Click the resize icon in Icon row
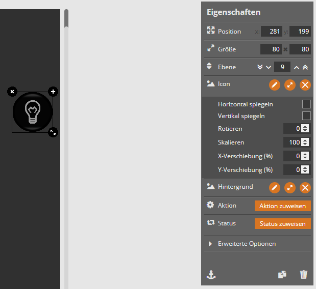Viewport: 316px width, 289px height. click(290, 85)
